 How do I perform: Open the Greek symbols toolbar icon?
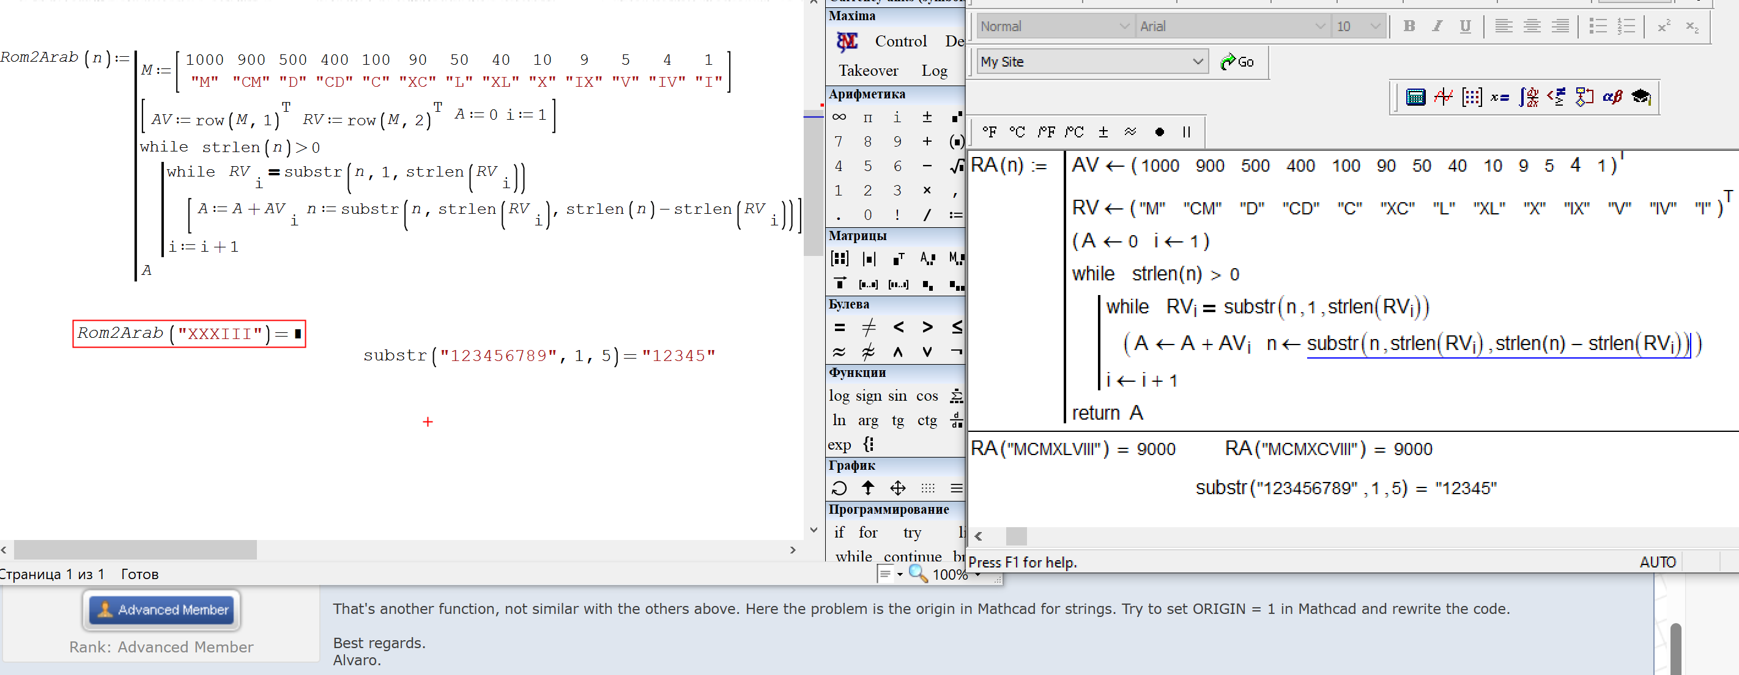point(1613,97)
